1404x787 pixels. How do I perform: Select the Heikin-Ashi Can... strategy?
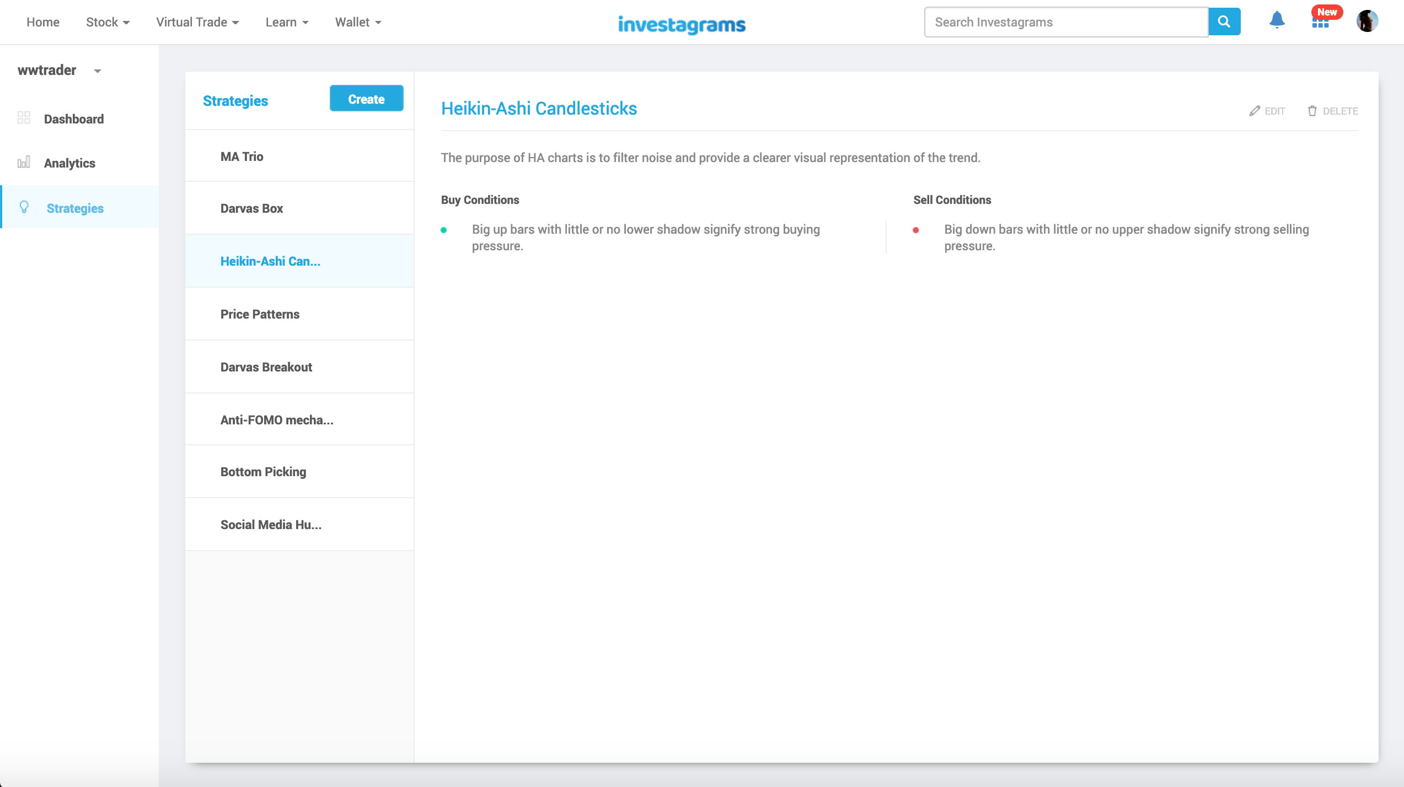click(299, 261)
